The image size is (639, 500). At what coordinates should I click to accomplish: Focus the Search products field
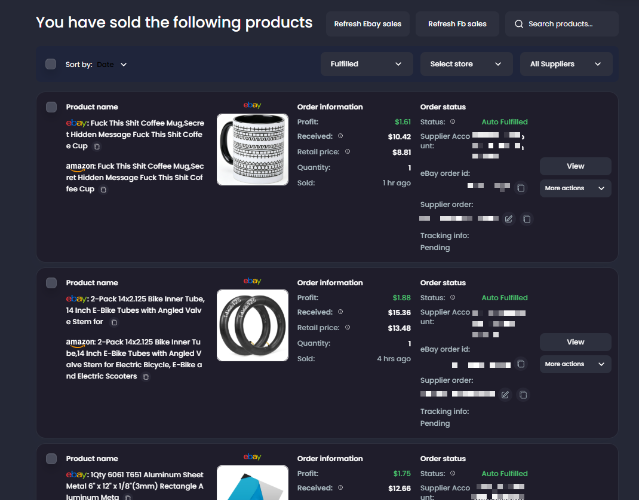[x=562, y=24]
